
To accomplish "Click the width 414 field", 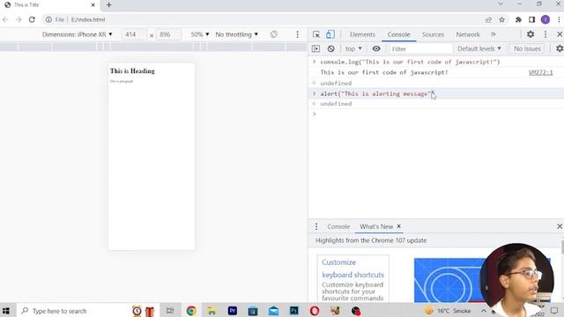I will tap(134, 34).
